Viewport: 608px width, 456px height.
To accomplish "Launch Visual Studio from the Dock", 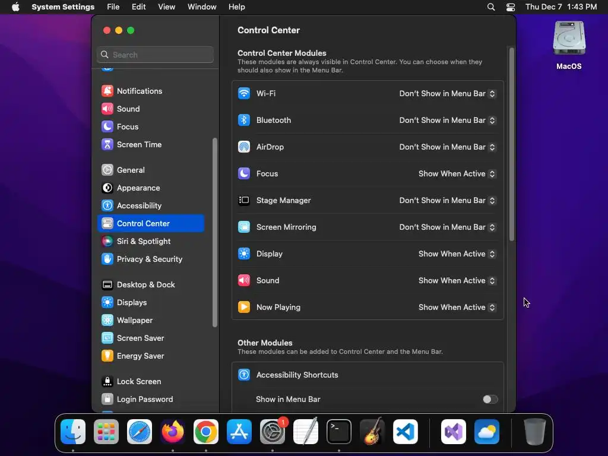I will (454, 432).
